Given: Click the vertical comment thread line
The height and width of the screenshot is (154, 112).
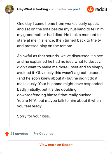Looking at the screenshot, I should (9, 70).
